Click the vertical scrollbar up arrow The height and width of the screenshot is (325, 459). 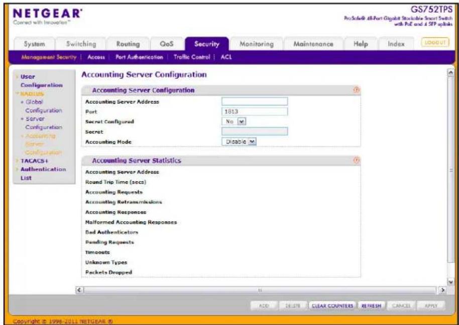pyautogui.click(x=451, y=73)
